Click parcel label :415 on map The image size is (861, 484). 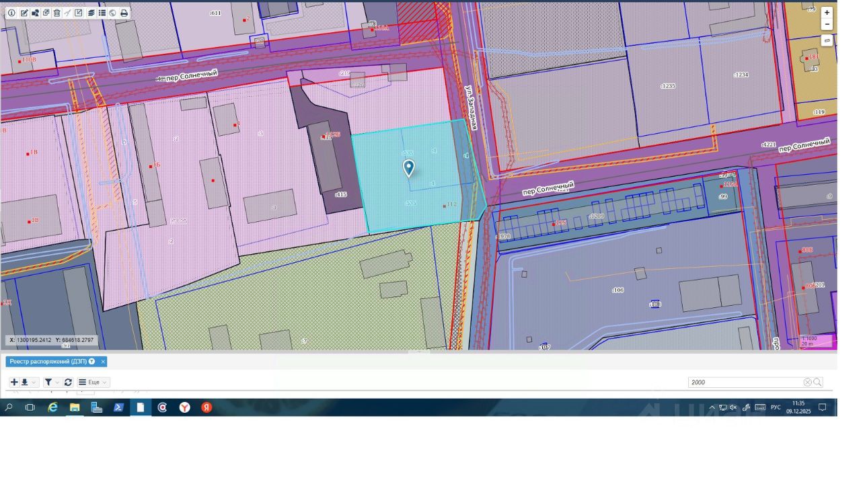(340, 194)
